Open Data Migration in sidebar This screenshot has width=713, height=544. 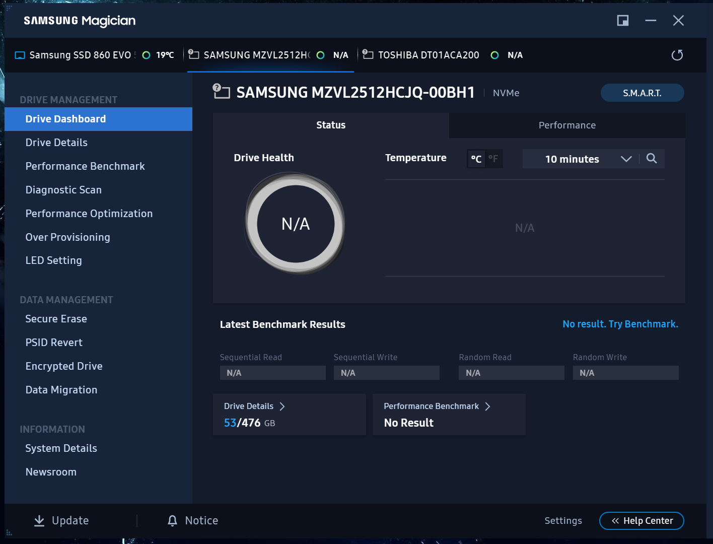[99, 390]
